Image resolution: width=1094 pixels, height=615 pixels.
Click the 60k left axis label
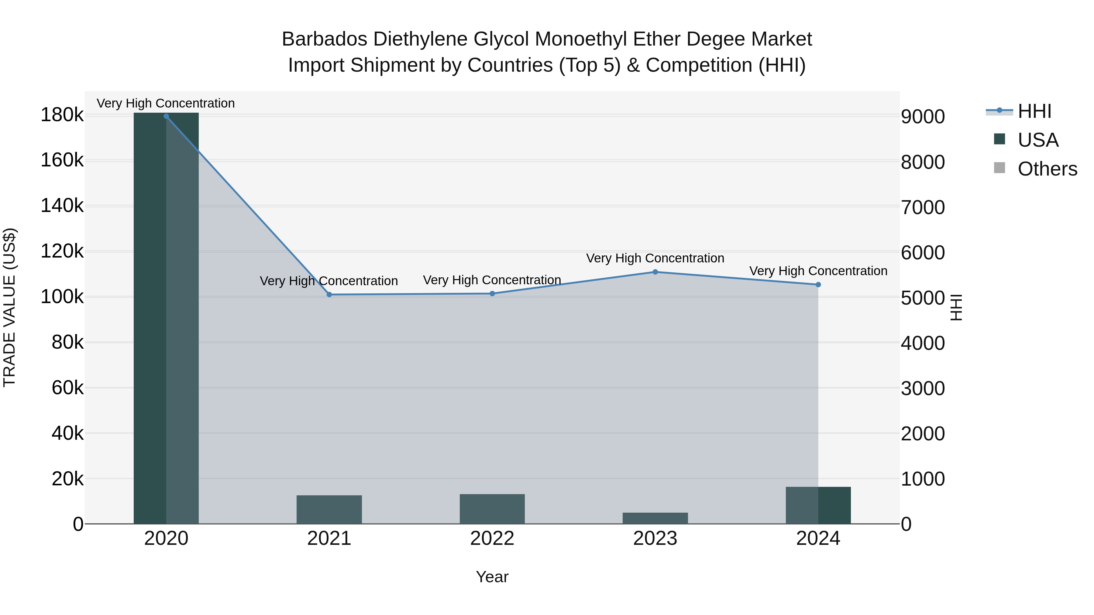(68, 388)
